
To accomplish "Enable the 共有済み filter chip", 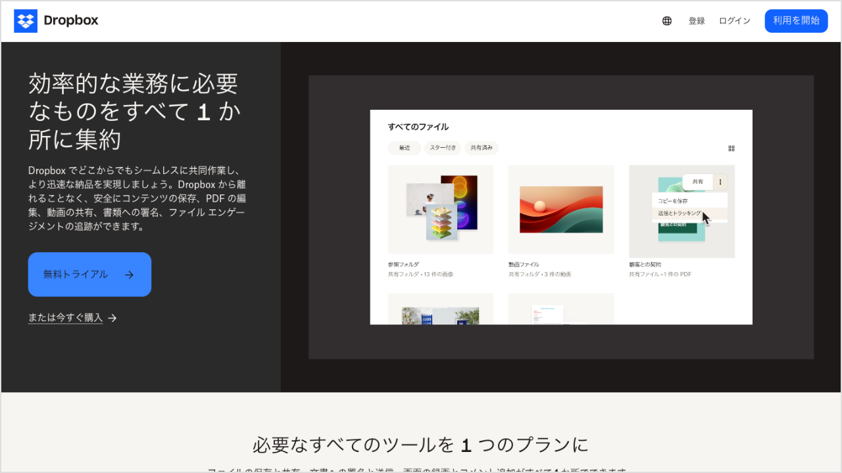I will 482,148.
